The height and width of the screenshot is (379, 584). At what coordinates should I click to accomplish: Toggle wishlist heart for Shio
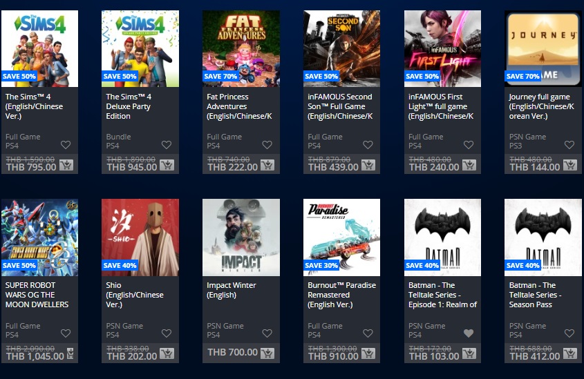(x=167, y=333)
